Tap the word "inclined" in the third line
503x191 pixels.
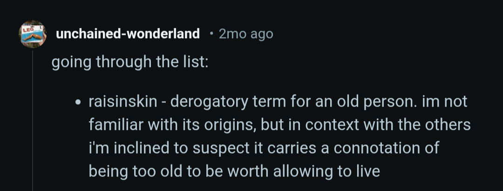[147, 148]
